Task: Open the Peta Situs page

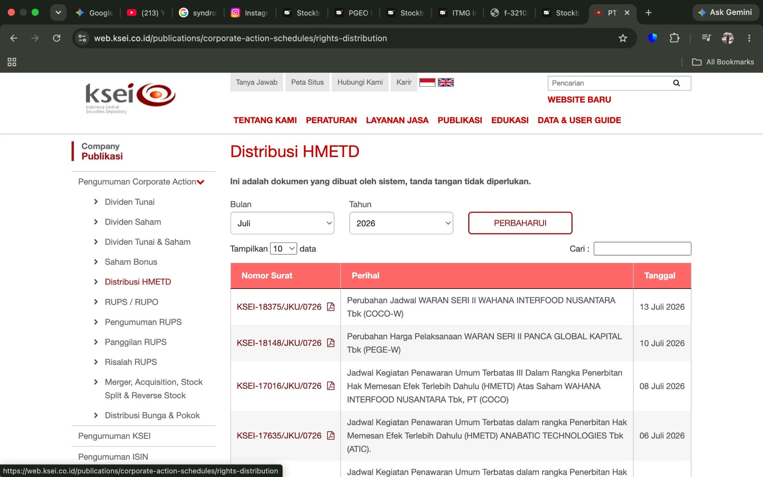Action: (x=308, y=82)
